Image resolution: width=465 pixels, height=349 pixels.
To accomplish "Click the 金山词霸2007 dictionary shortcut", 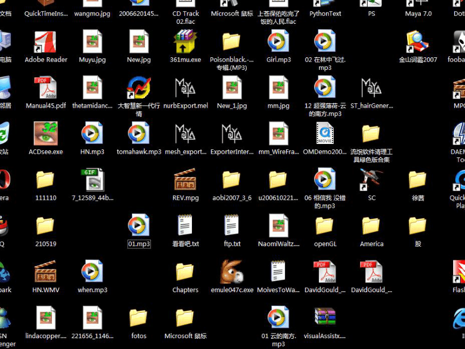I will point(418,41).
